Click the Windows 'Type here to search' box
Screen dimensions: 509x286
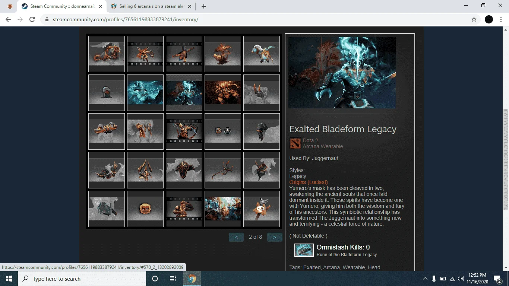[82, 279]
